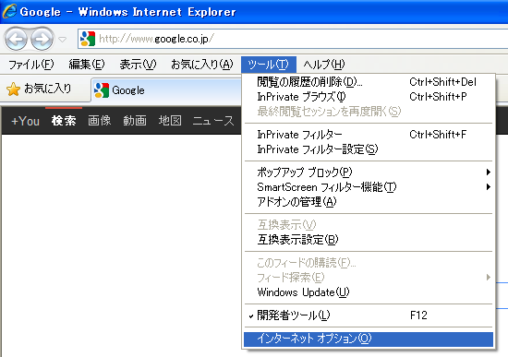
Task: Click the Google favicon in address bar
Action: [x=88, y=39]
